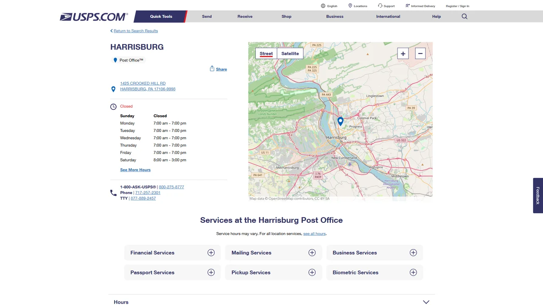Screen dimensions: 543x305
Task: Click the back chevron by Return to Search Results
Action: click(x=112, y=31)
